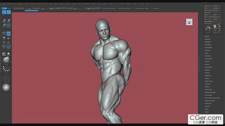The height and width of the screenshot is (126, 225).
Task: Click the Draw Size slider
Action: [54, 8]
